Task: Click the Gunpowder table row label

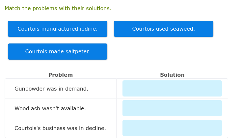Action: [51, 89]
